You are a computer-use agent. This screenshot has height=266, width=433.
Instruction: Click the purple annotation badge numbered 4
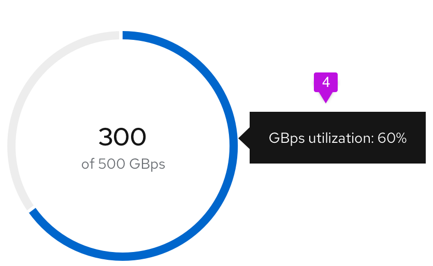point(326,82)
